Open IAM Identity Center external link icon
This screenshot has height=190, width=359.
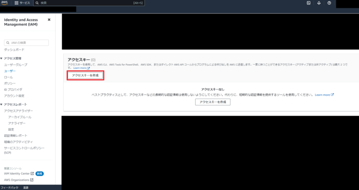tap(32, 174)
